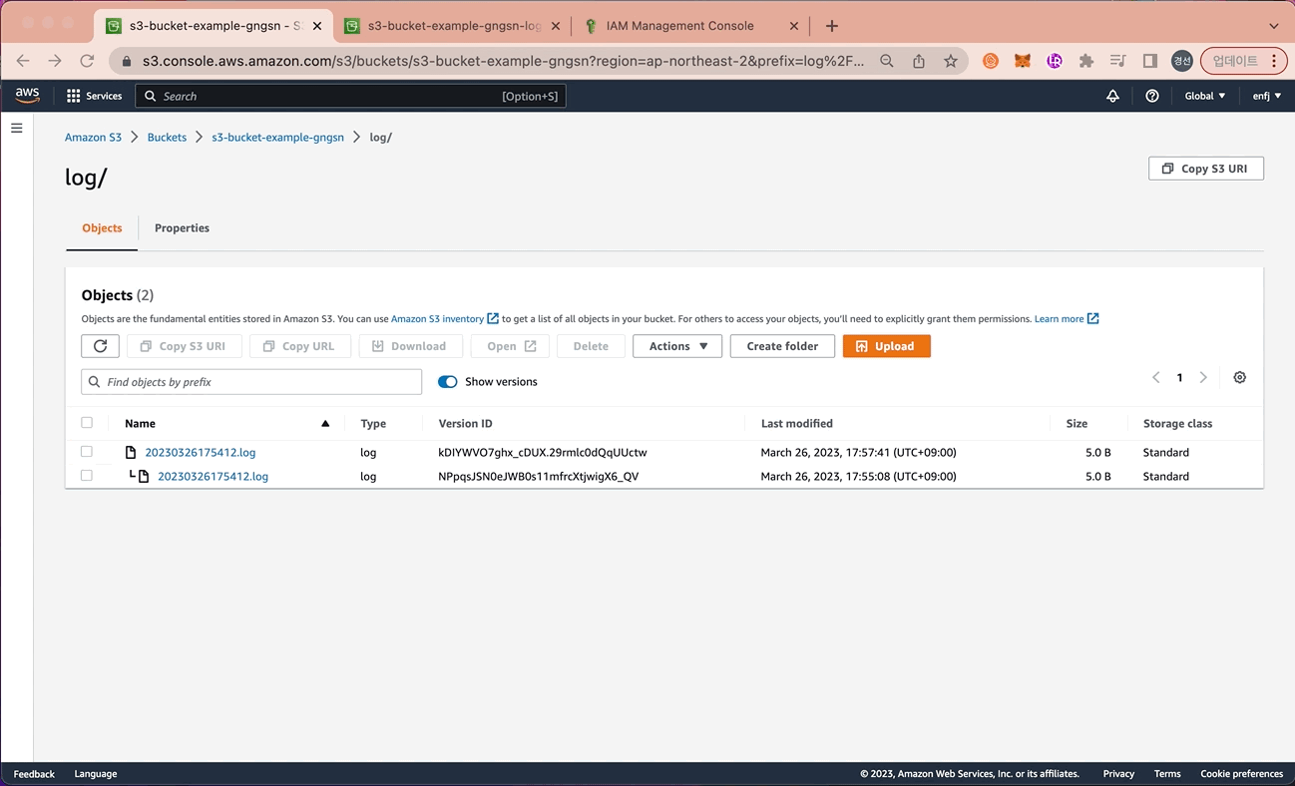Bookmark this page with the star icon
The height and width of the screenshot is (786, 1295).
click(x=951, y=61)
